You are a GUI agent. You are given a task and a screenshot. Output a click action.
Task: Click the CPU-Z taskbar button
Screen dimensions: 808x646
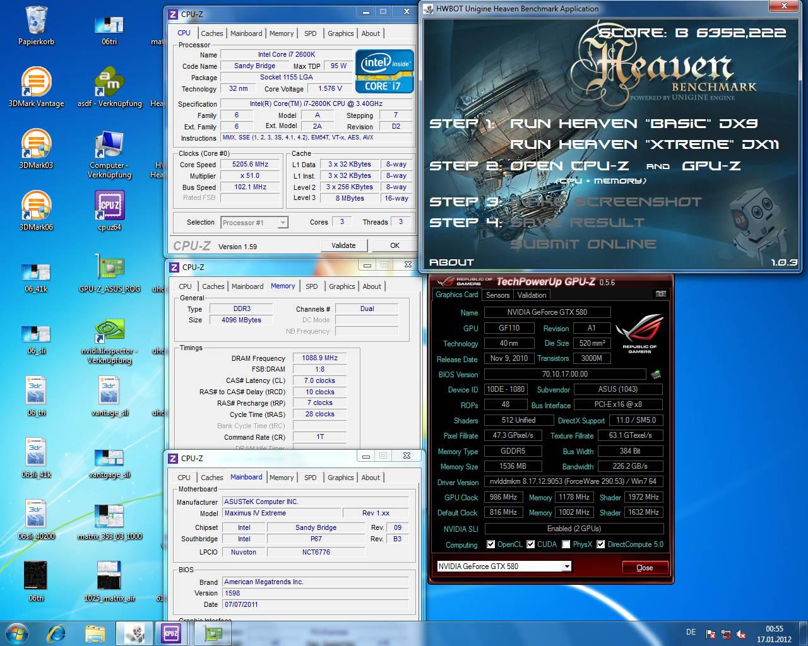pos(171,633)
